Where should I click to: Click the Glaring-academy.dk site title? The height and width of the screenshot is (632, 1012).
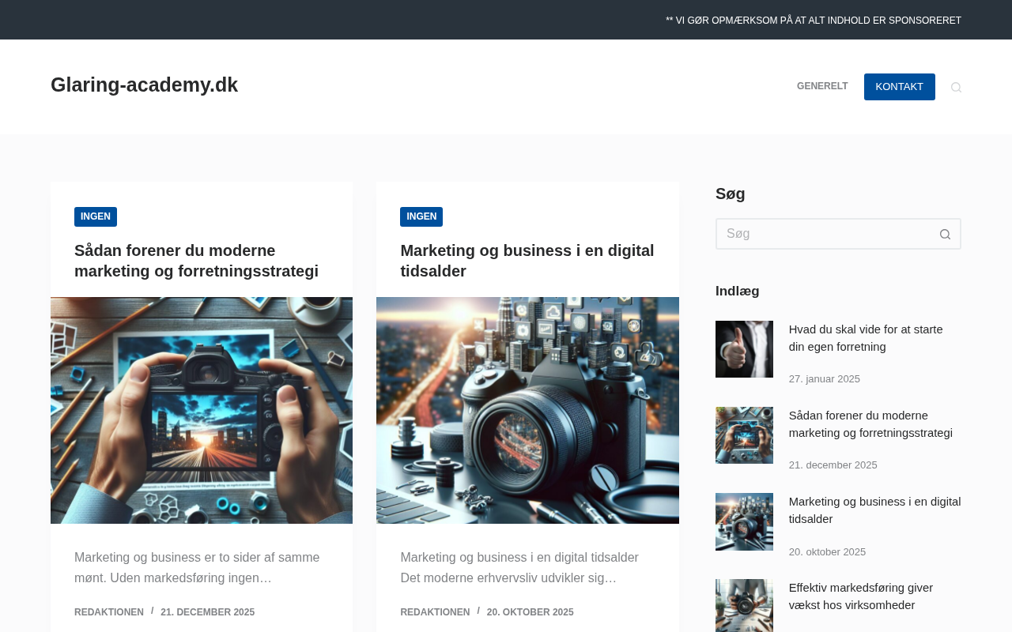[x=144, y=85]
